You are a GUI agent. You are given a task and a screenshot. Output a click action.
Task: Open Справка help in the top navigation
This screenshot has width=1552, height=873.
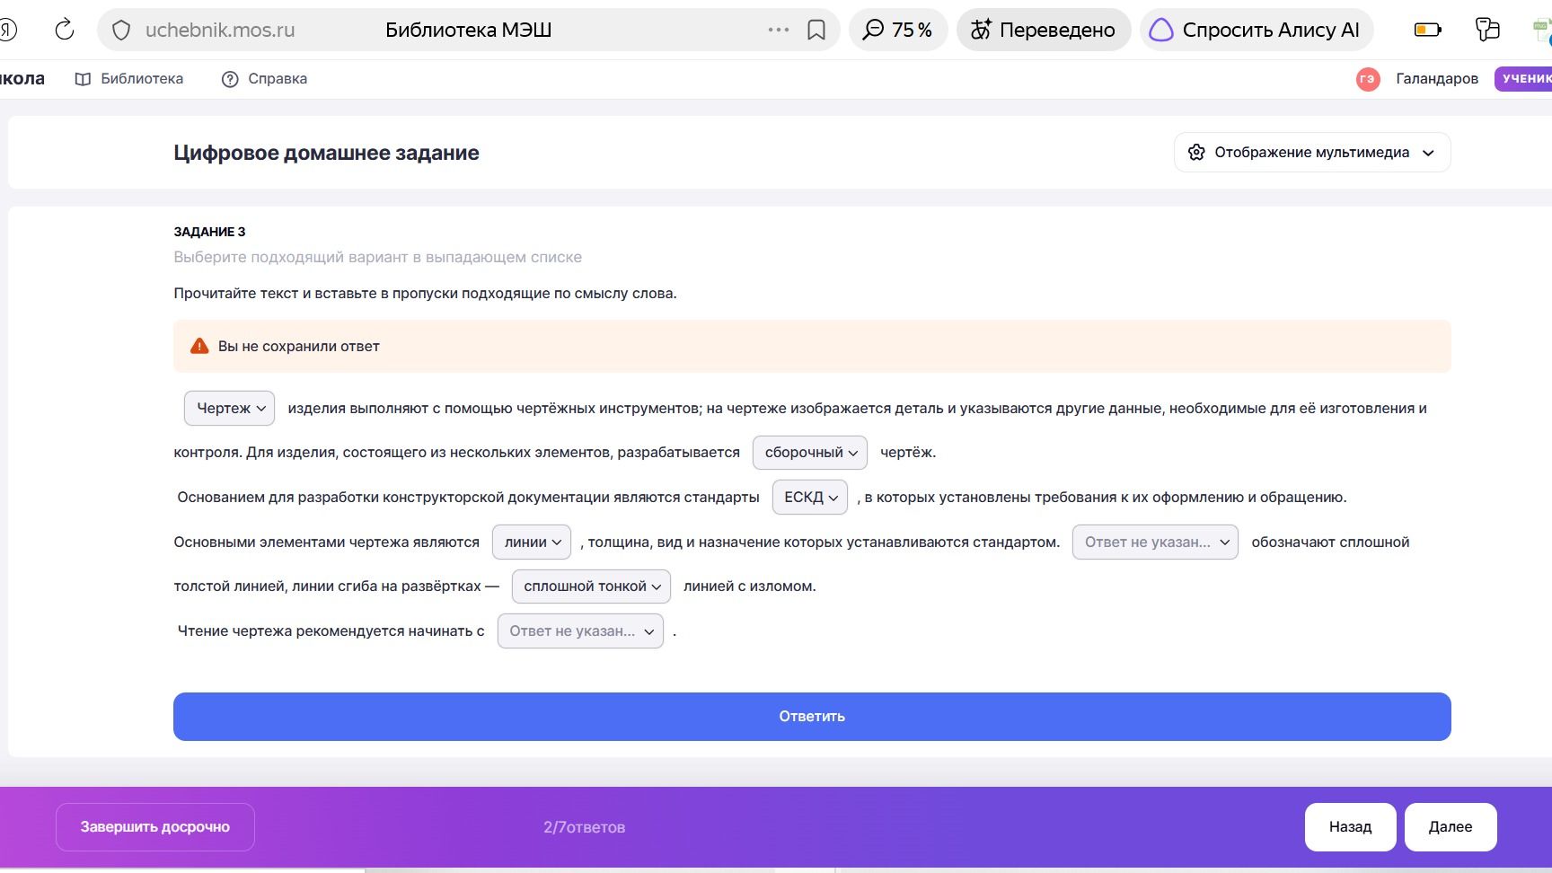tap(265, 79)
